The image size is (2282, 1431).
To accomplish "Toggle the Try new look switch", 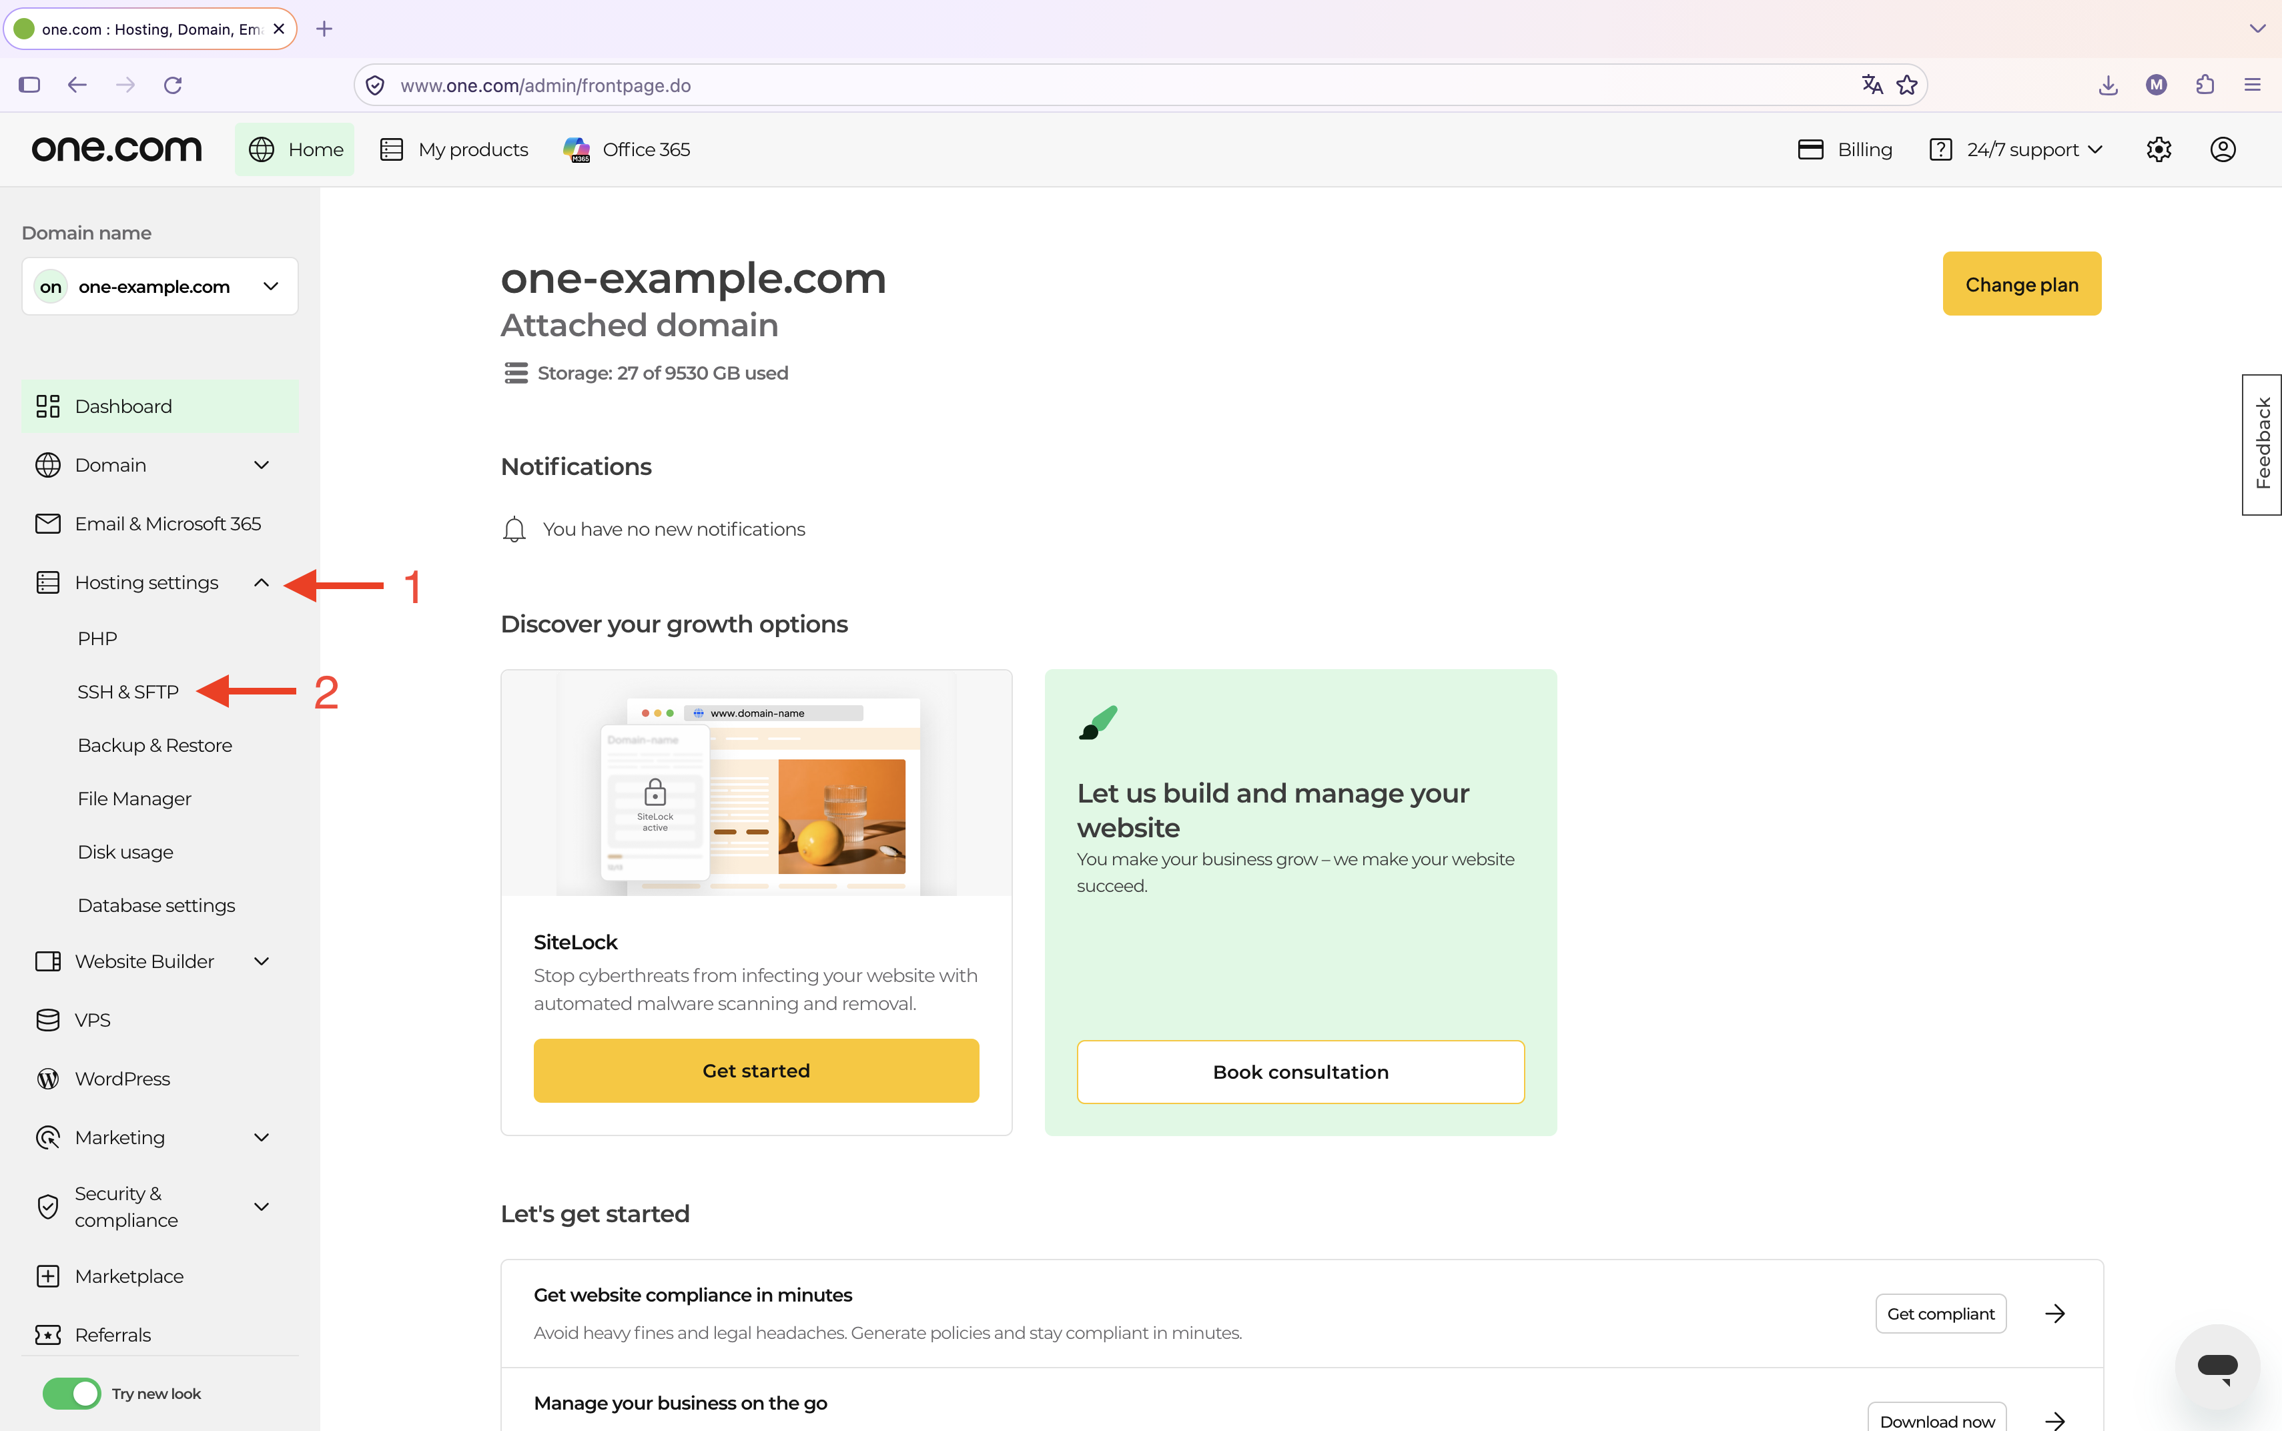I will 71,1393.
